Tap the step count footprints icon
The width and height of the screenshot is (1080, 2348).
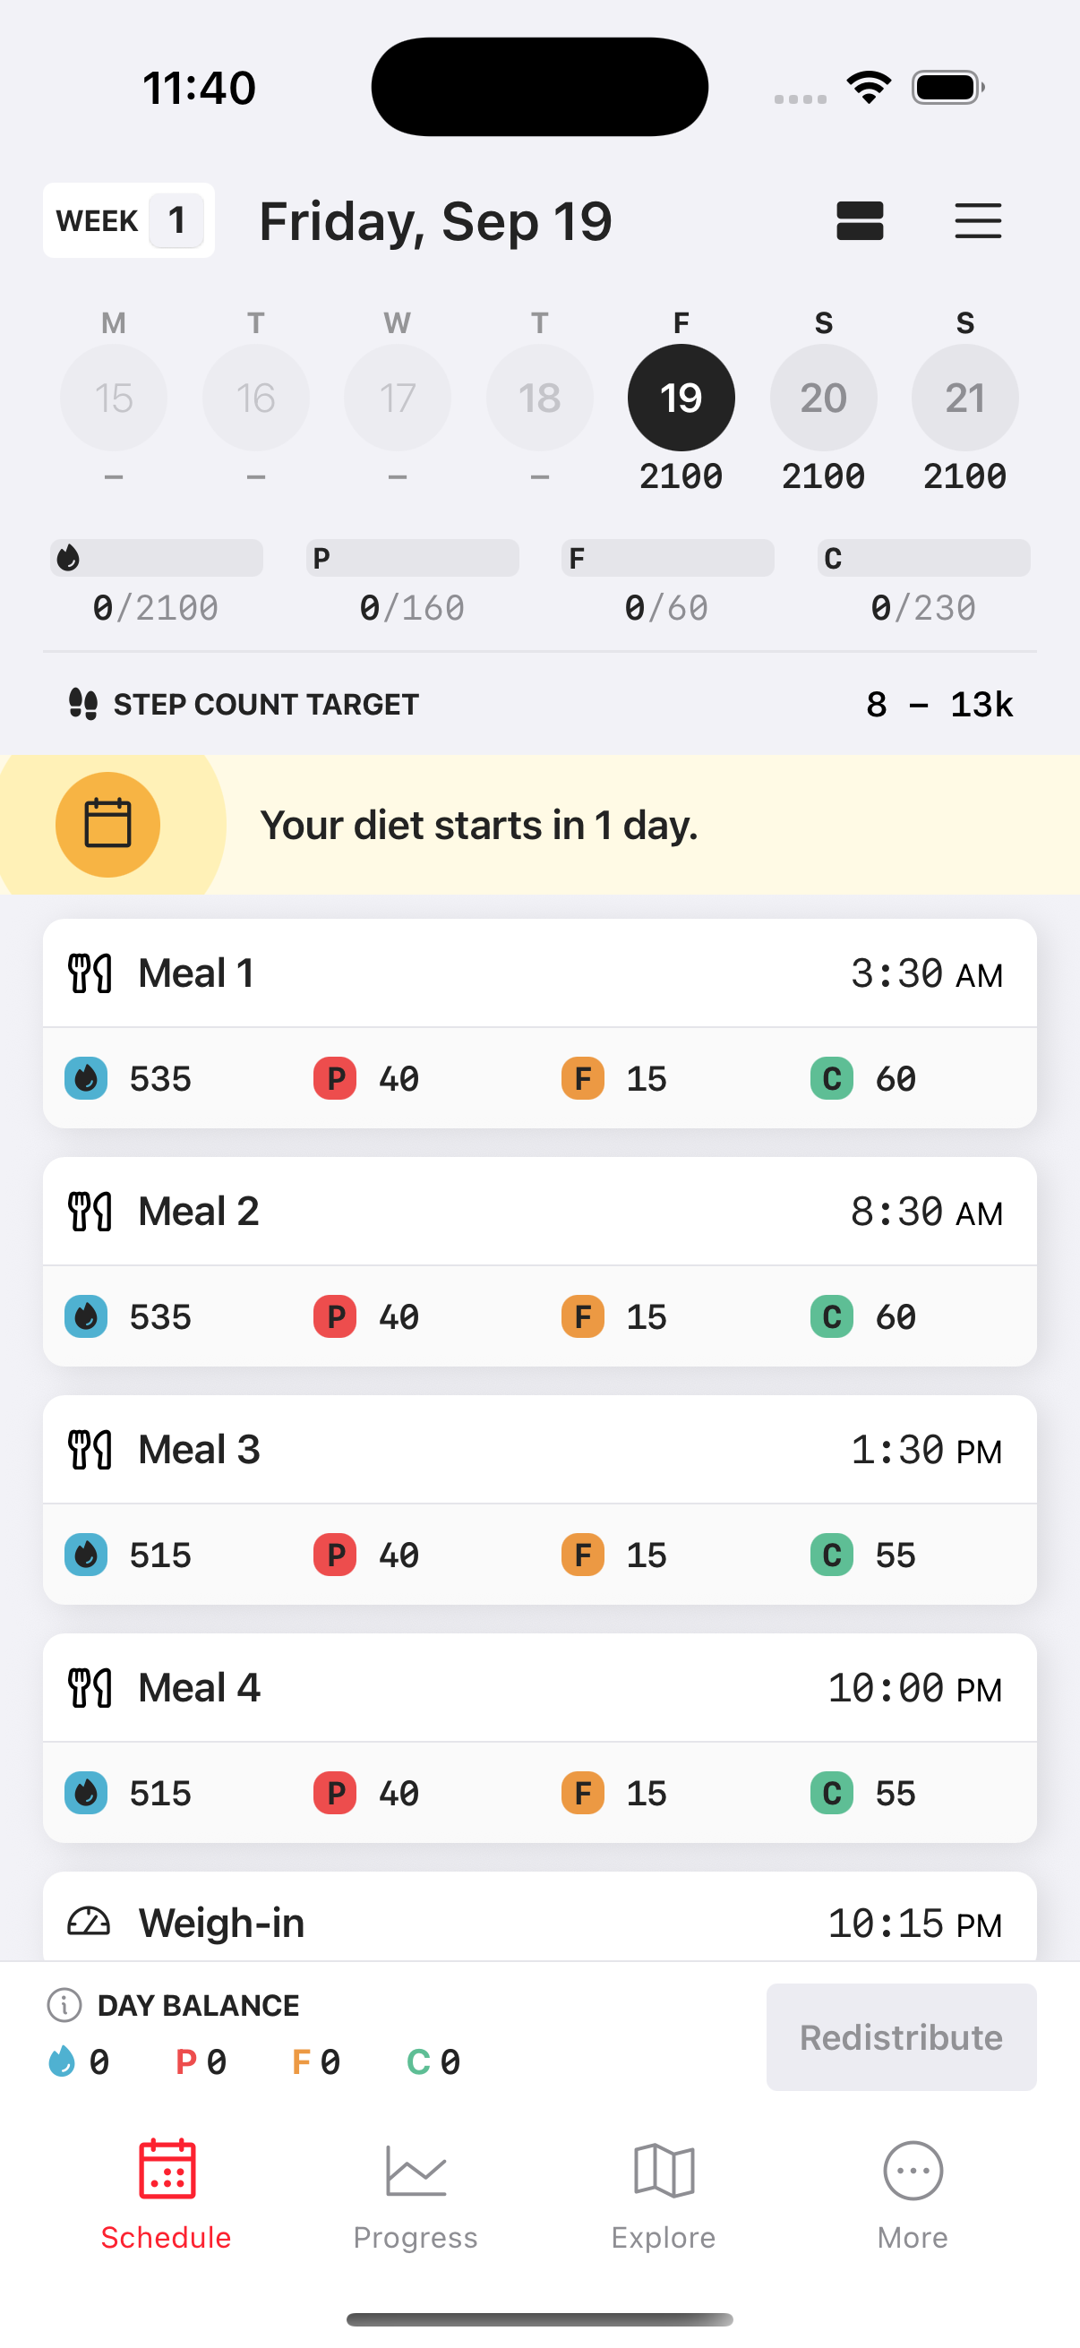click(83, 704)
